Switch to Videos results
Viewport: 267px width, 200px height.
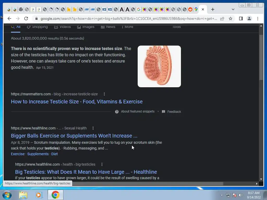pos(63,27)
